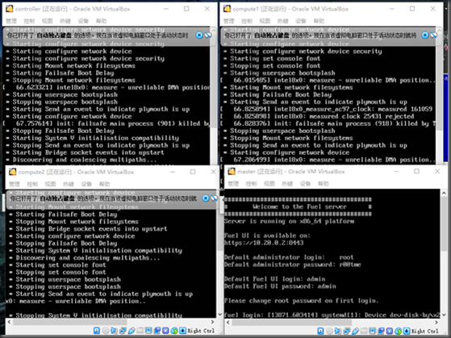Open 热键 menu in controller window

click(65, 21)
